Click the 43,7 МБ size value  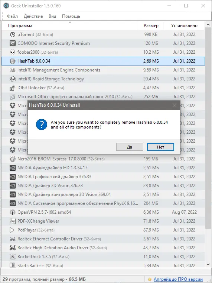151,248
